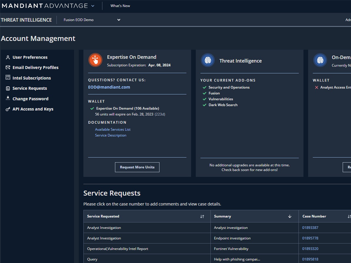Select Service Requests in sidebar

tap(30, 89)
